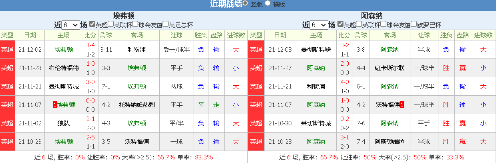Image resolution: width=496 pixels, height=163 pixels.
Task: Click the handicap 平/半
Action: (177, 123)
